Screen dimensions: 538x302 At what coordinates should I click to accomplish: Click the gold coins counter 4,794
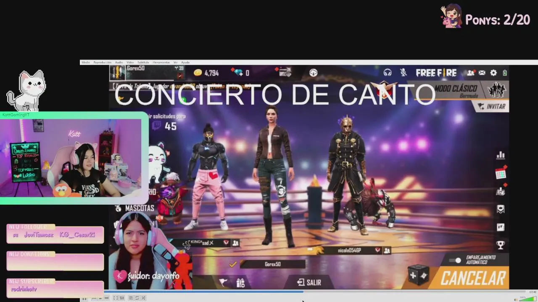tap(206, 73)
